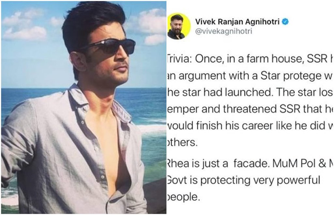This screenshot has width=334, height=215.
Task: Open the @vivekagnihotri handle link
Action: (x=223, y=32)
